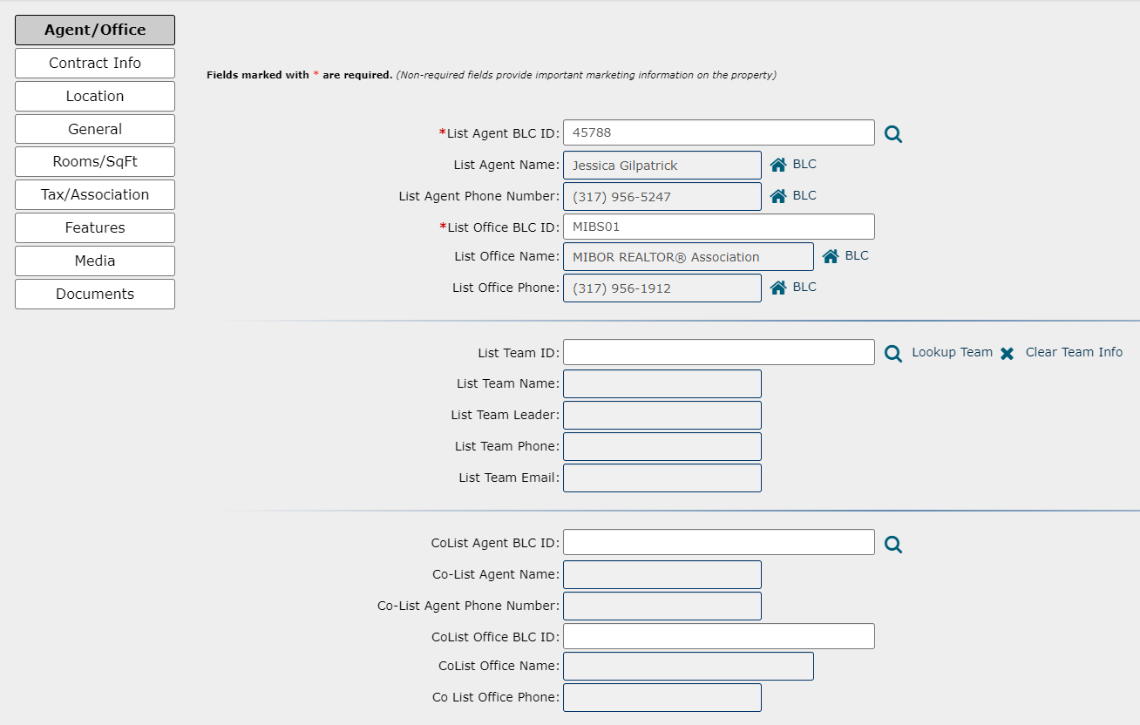Click house BLC icon next to List Office Name
The width and height of the screenshot is (1140, 725).
tap(831, 256)
